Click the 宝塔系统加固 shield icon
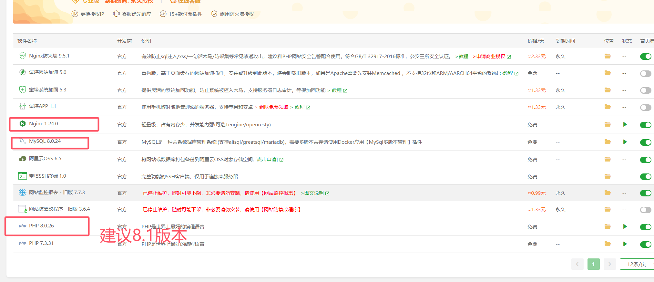 [22, 89]
